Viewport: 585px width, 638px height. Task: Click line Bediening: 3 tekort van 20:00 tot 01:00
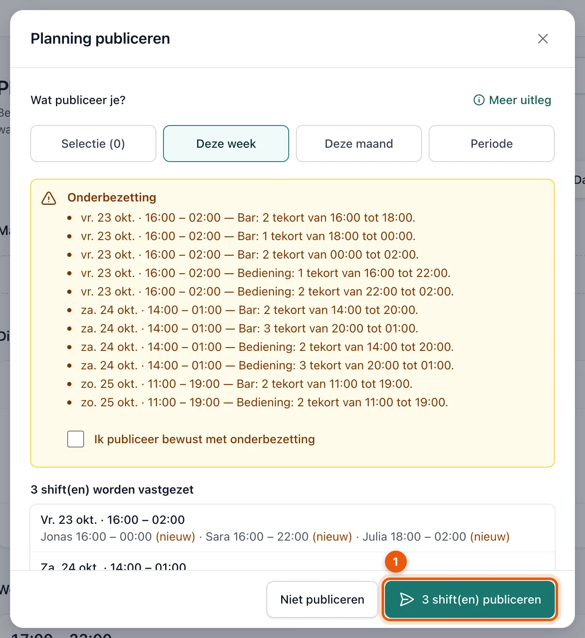267,365
